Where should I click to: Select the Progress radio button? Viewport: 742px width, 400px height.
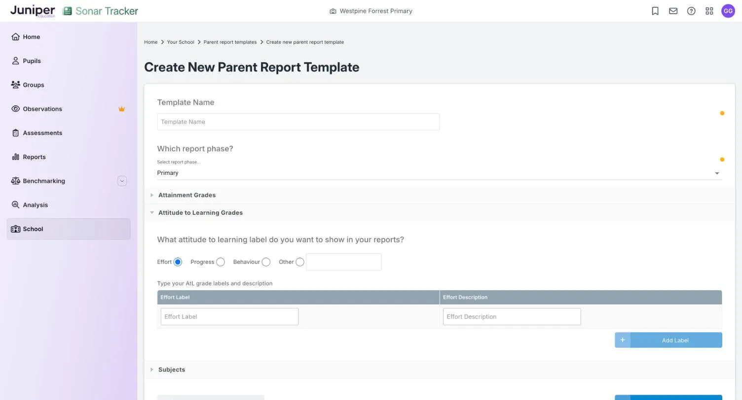pyautogui.click(x=221, y=262)
